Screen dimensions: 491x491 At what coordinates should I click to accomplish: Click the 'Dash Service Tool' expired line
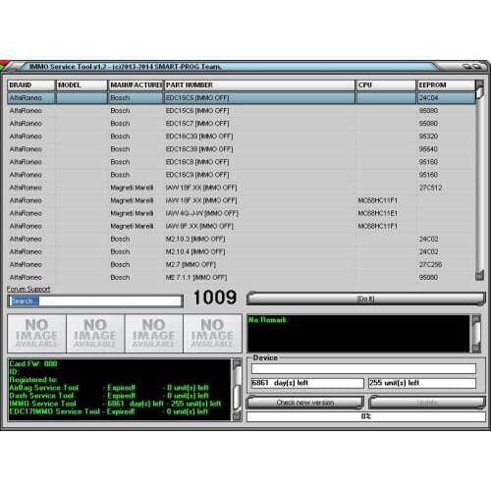[x=109, y=396]
